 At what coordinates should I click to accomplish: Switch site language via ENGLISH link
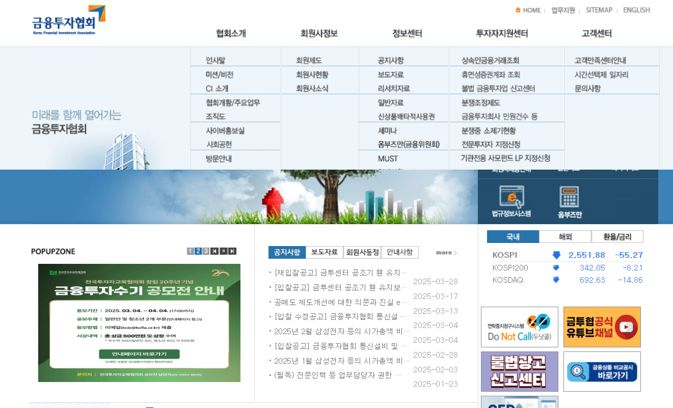pos(636,10)
